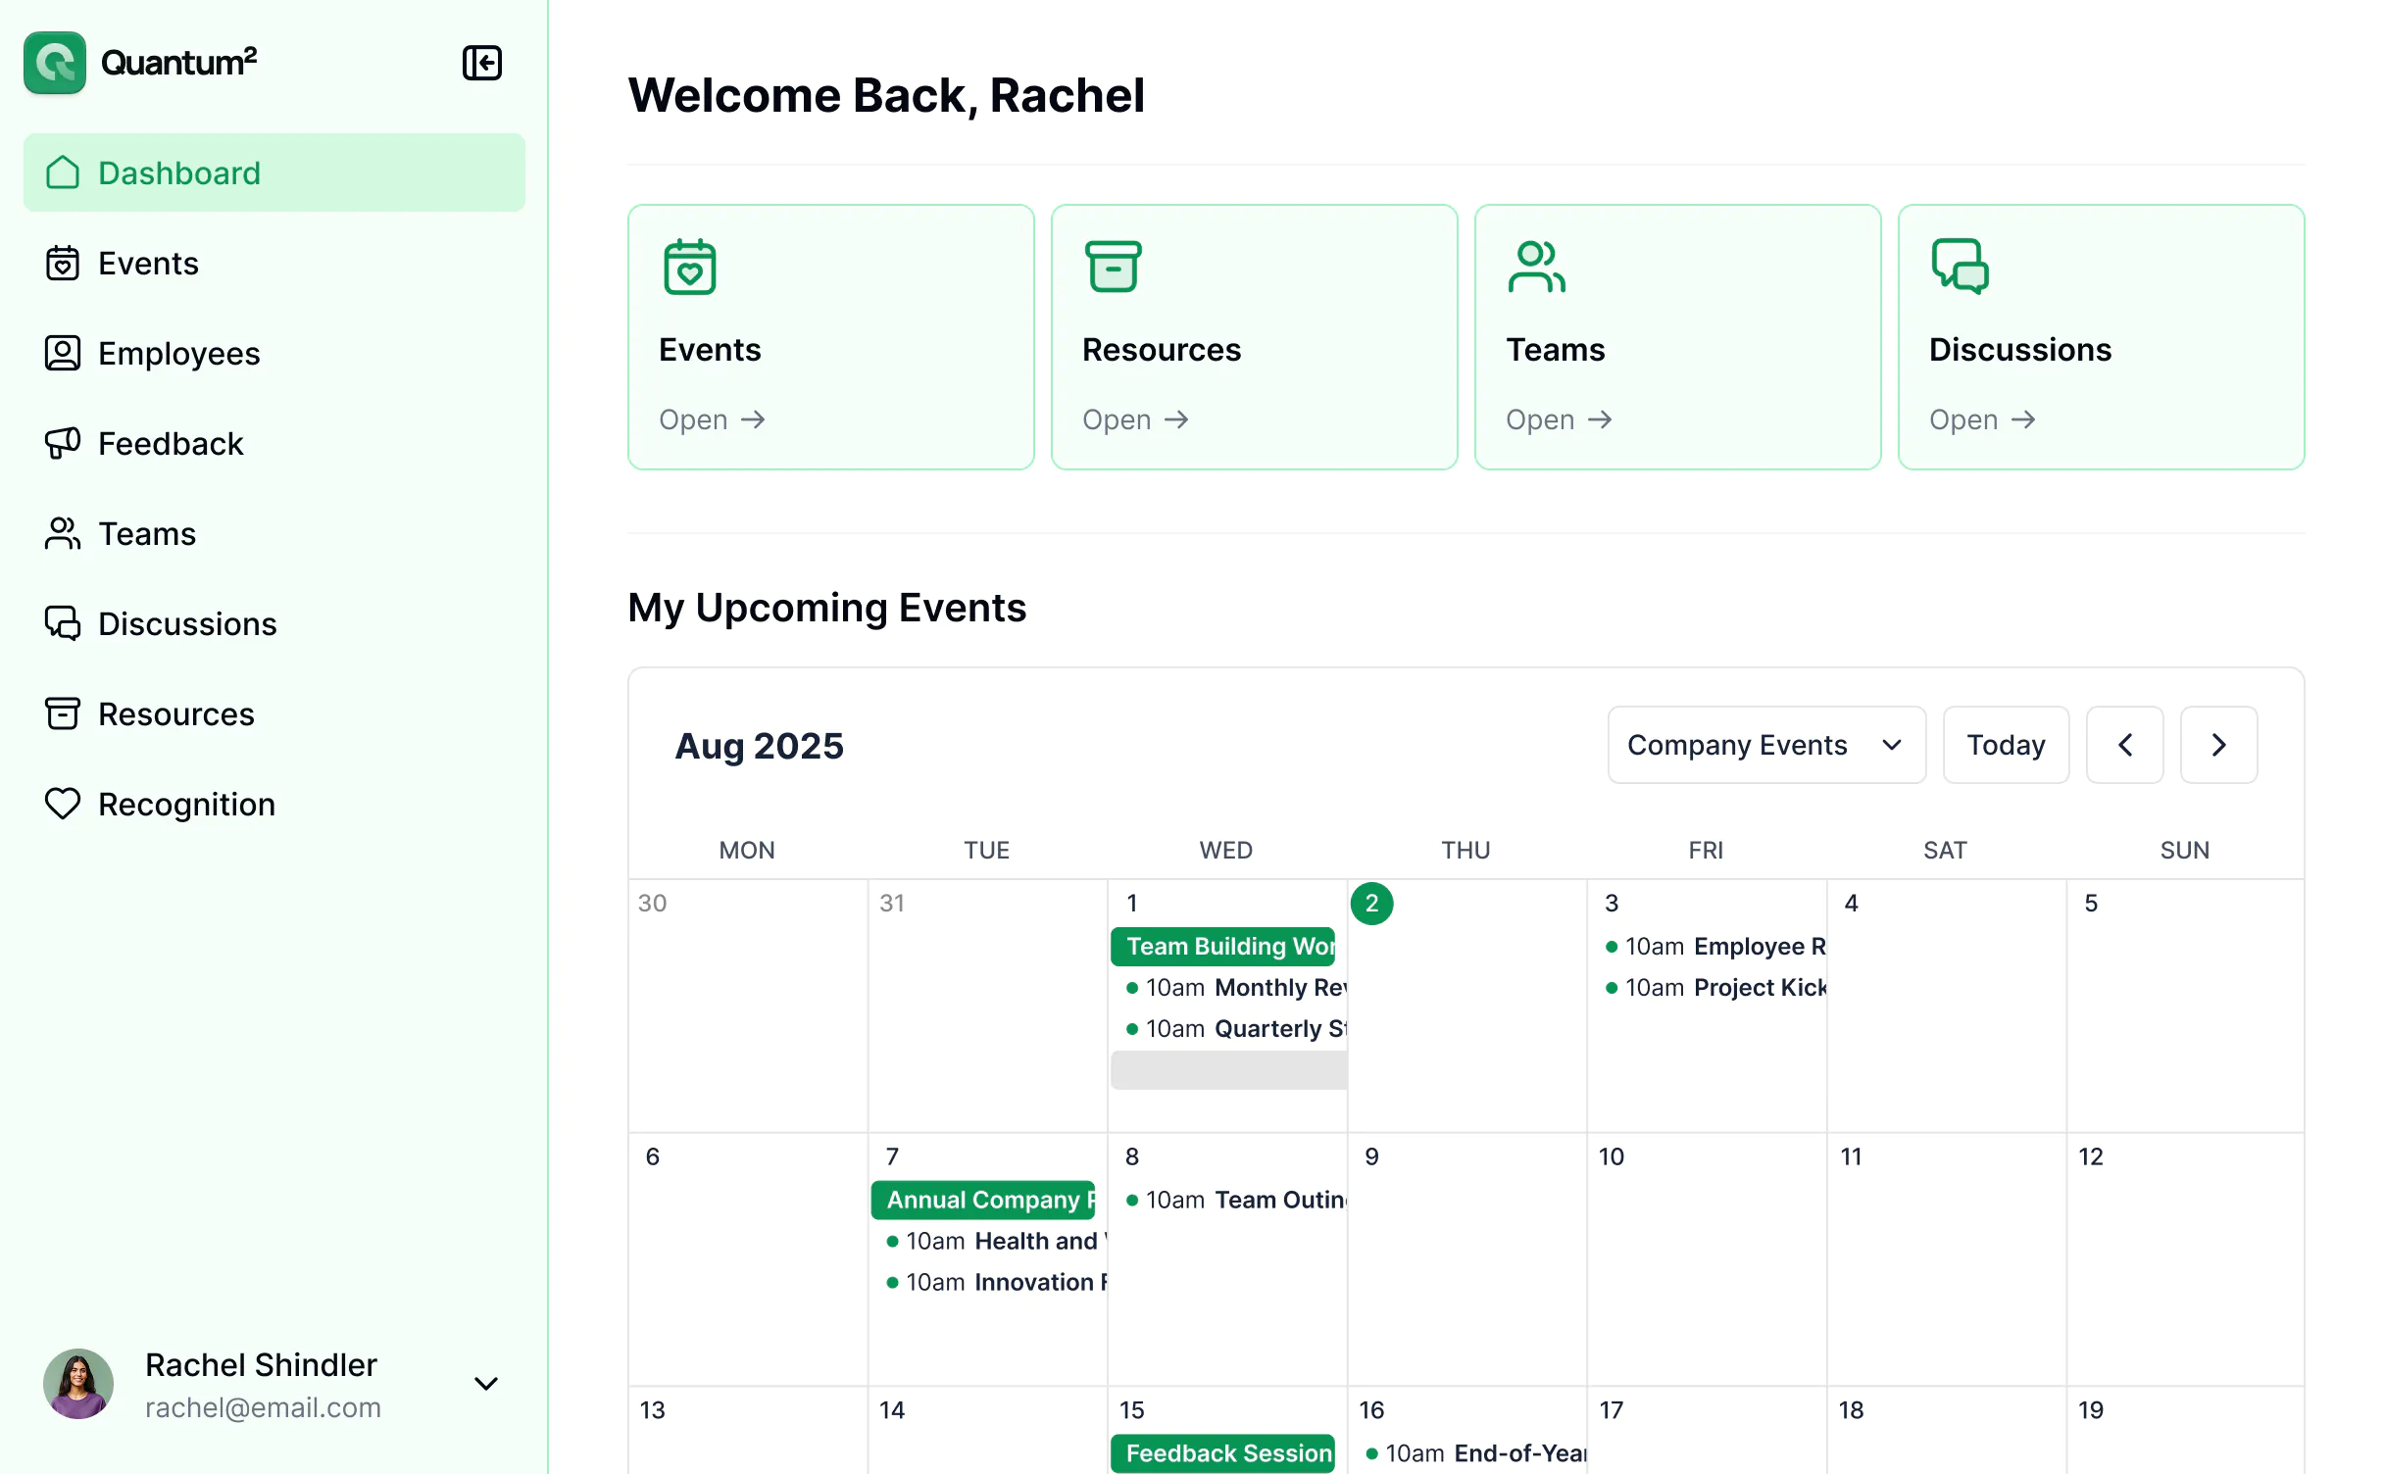Open the Company Events dropdown
Viewport: 2384px width, 1474px height.
(1765, 745)
